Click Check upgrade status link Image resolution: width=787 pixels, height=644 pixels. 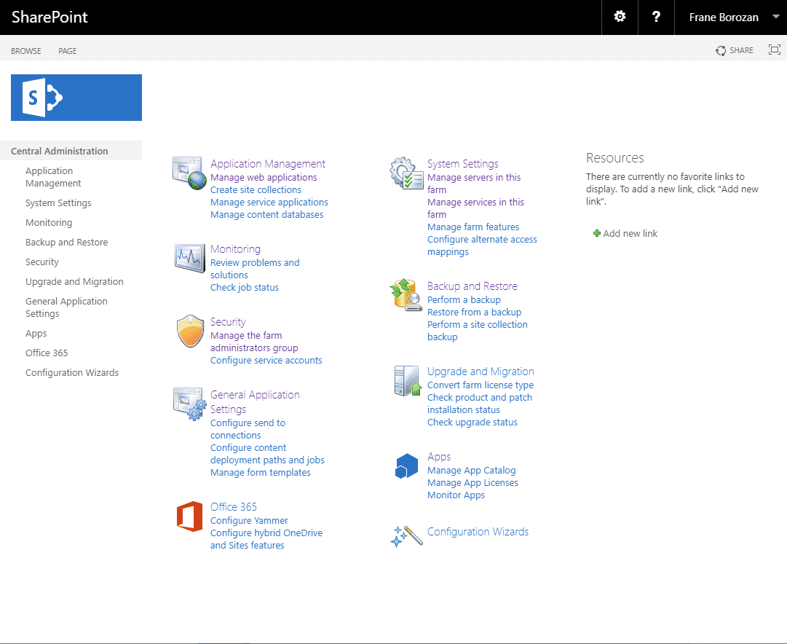click(472, 422)
